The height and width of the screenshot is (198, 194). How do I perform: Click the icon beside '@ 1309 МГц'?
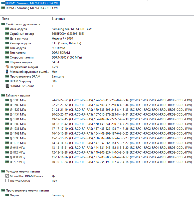(7, 124)
